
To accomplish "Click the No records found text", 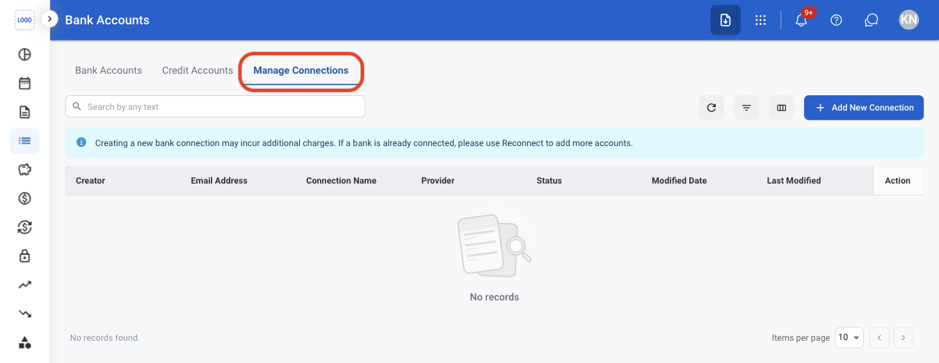I will tap(105, 338).
